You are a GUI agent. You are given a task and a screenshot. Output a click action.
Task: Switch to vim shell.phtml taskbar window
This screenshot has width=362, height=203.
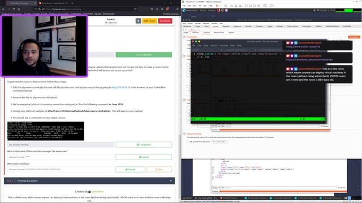pyautogui.click(x=206, y=198)
